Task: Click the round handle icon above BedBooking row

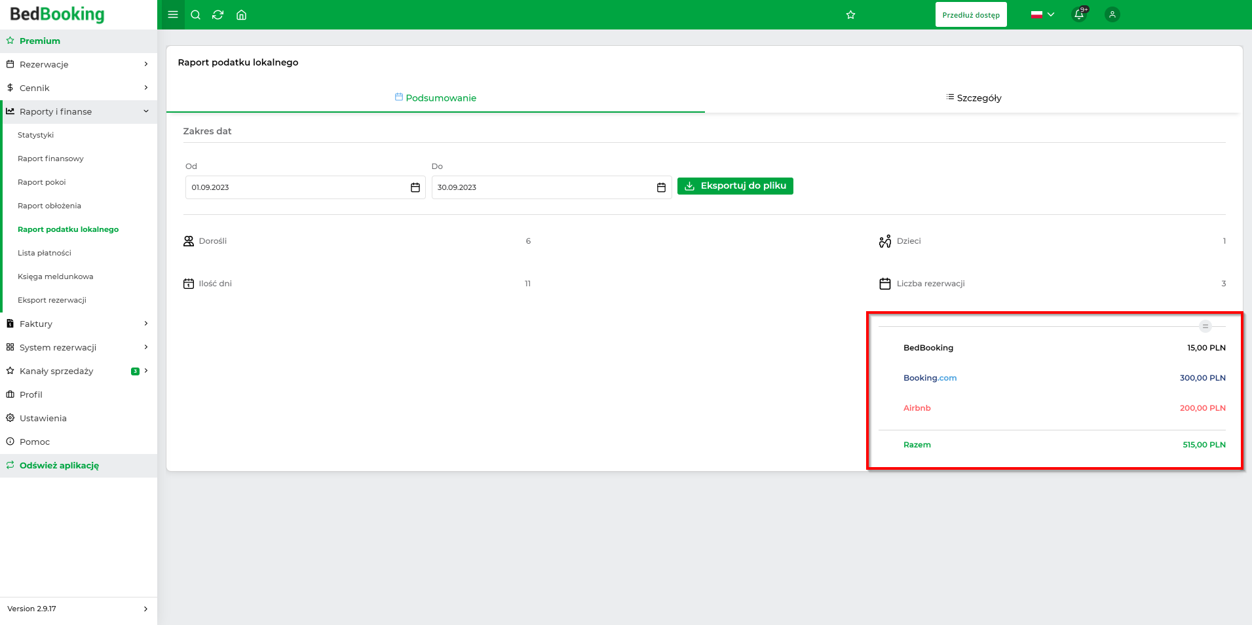Action: coord(1205,326)
